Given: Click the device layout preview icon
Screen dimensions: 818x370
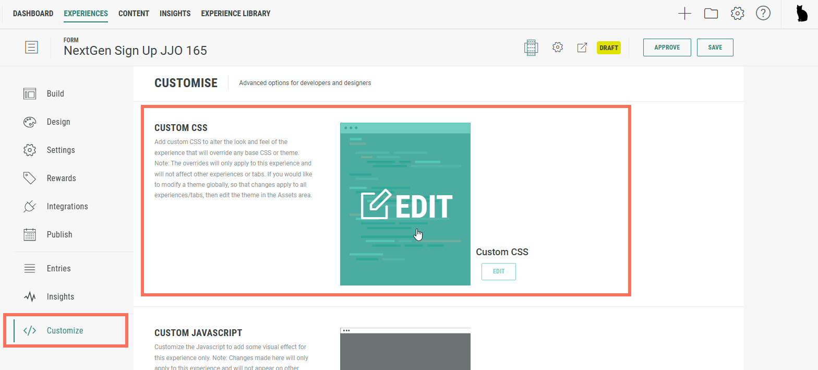Looking at the screenshot, I should click(x=531, y=47).
